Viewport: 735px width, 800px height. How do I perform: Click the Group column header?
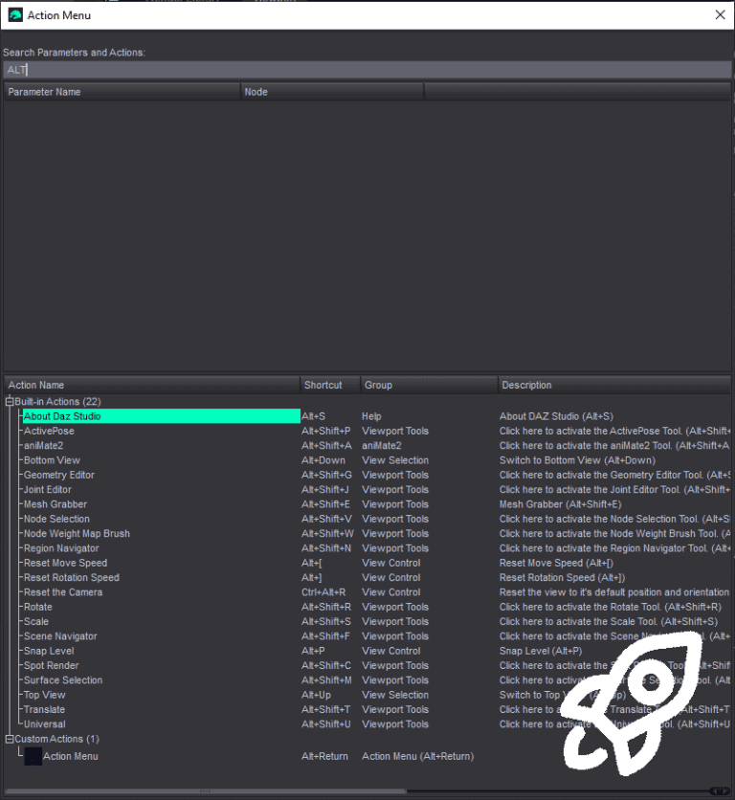point(430,386)
